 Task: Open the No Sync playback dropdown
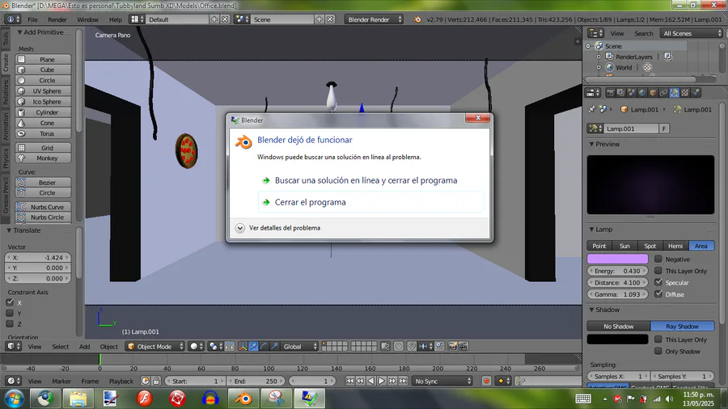click(442, 382)
